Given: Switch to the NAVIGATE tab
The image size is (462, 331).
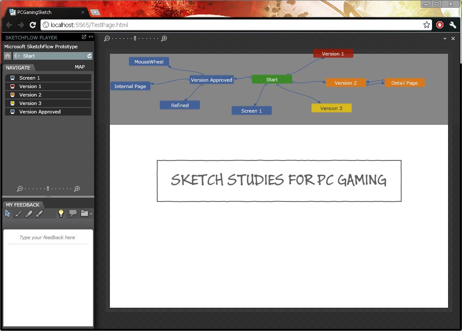Looking at the screenshot, I should [x=18, y=68].
